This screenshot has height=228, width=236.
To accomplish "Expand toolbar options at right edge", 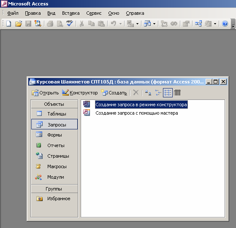I will pos(233,24).
